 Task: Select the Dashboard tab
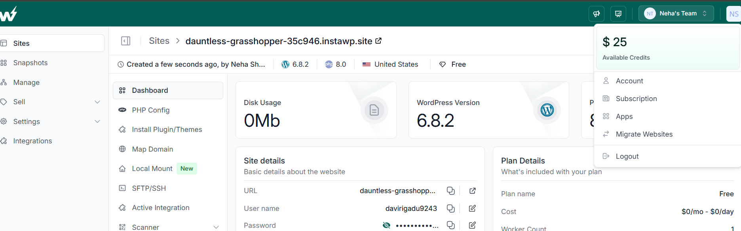point(168,90)
